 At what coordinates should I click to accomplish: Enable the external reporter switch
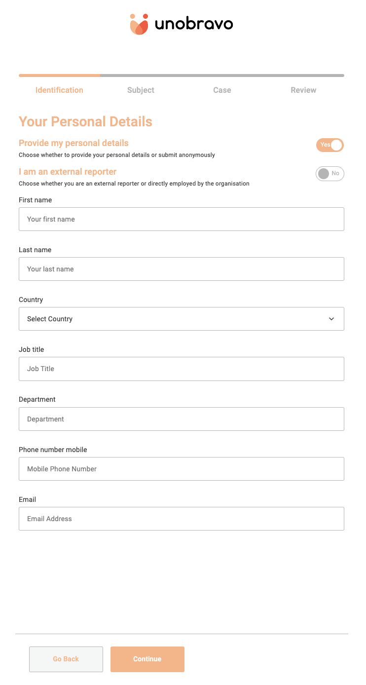coord(329,174)
